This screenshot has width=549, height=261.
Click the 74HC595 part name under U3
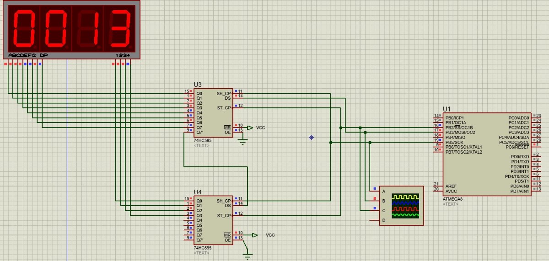click(202, 141)
